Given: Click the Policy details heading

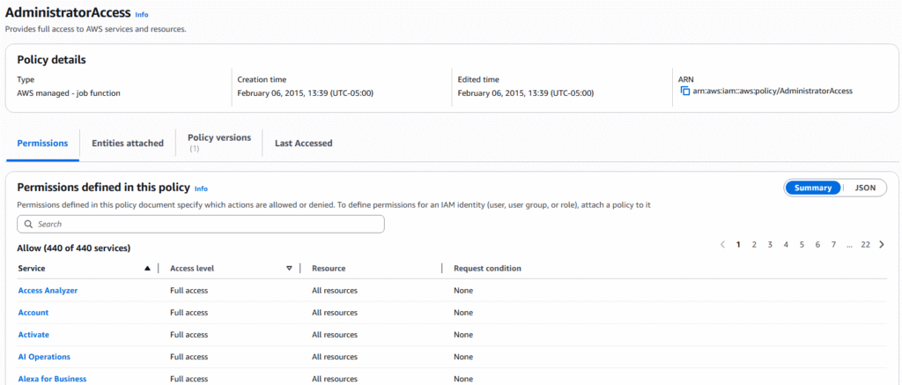Looking at the screenshot, I should click(52, 59).
